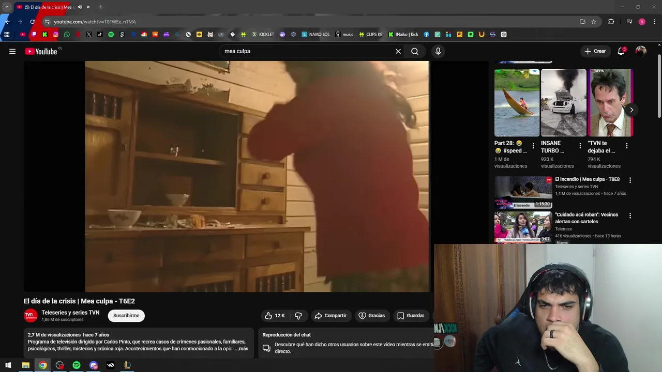Go to YouTube home via logo

coord(41,51)
